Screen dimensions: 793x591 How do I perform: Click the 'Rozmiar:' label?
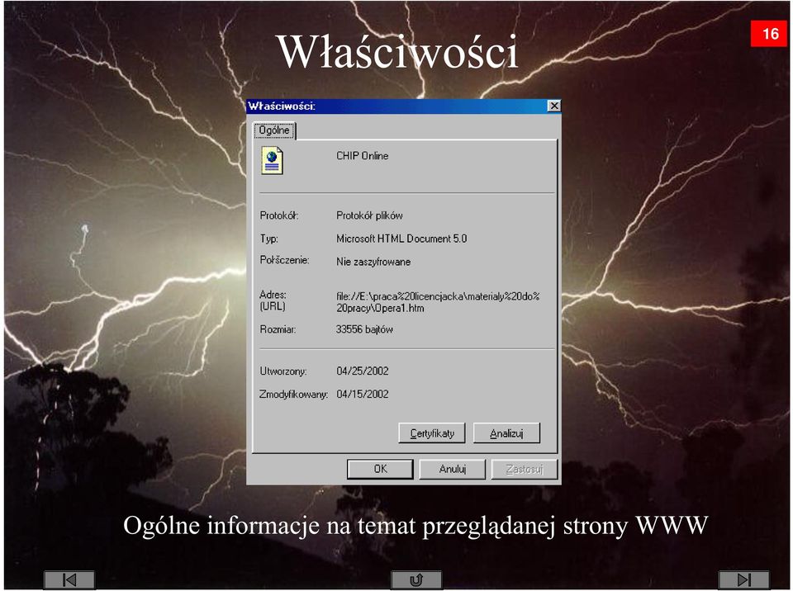coord(278,329)
